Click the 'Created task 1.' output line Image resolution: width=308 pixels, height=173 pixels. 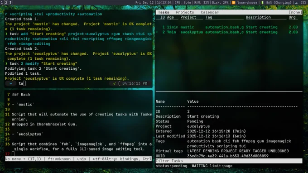click(x=22, y=19)
